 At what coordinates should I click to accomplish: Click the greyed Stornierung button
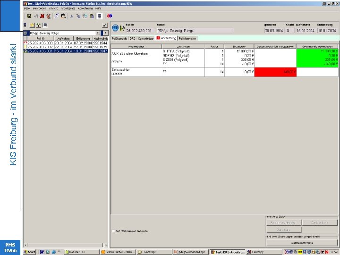point(284,229)
